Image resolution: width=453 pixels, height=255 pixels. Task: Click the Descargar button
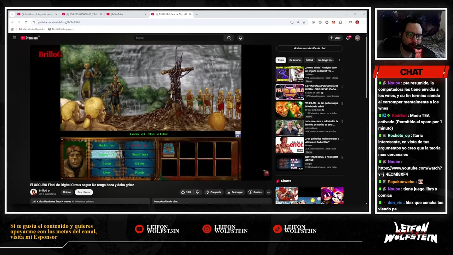tap(235, 192)
